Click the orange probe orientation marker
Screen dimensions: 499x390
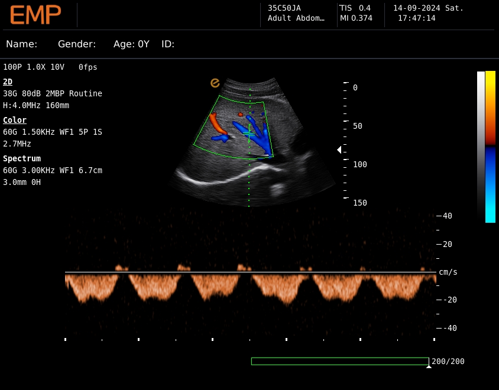click(x=215, y=83)
